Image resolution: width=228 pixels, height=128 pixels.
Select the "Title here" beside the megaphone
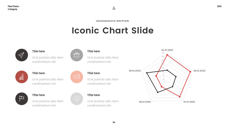point(93,73)
